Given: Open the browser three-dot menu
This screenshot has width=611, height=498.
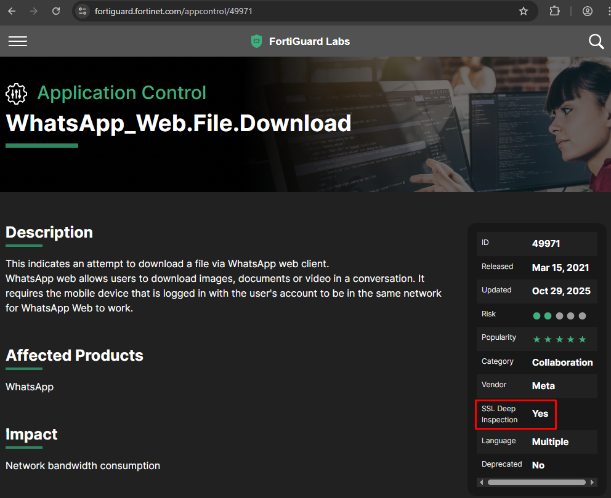Looking at the screenshot, I should (x=609, y=10).
